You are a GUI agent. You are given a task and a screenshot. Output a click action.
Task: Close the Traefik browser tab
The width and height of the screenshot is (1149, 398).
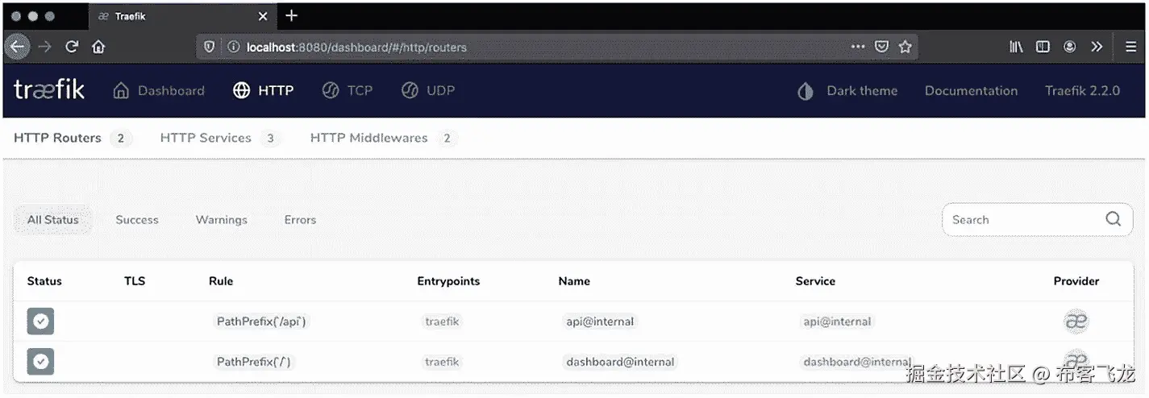point(264,16)
